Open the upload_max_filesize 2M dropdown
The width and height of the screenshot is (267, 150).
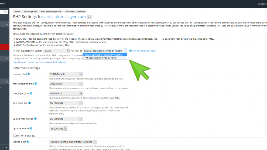pos(66,119)
